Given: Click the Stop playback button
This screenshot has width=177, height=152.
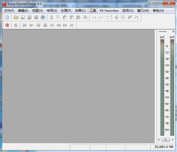Looking at the screenshot, I should 45,25.
